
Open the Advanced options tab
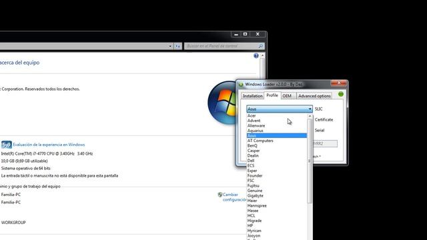pos(314,96)
